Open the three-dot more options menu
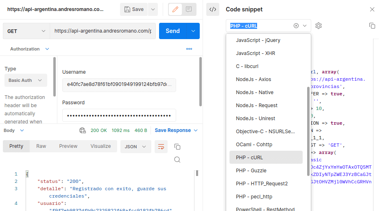Screen dimensions: 382x211 [189, 49]
